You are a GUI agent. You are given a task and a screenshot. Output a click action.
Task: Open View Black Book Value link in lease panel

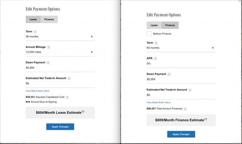pos(37,91)
